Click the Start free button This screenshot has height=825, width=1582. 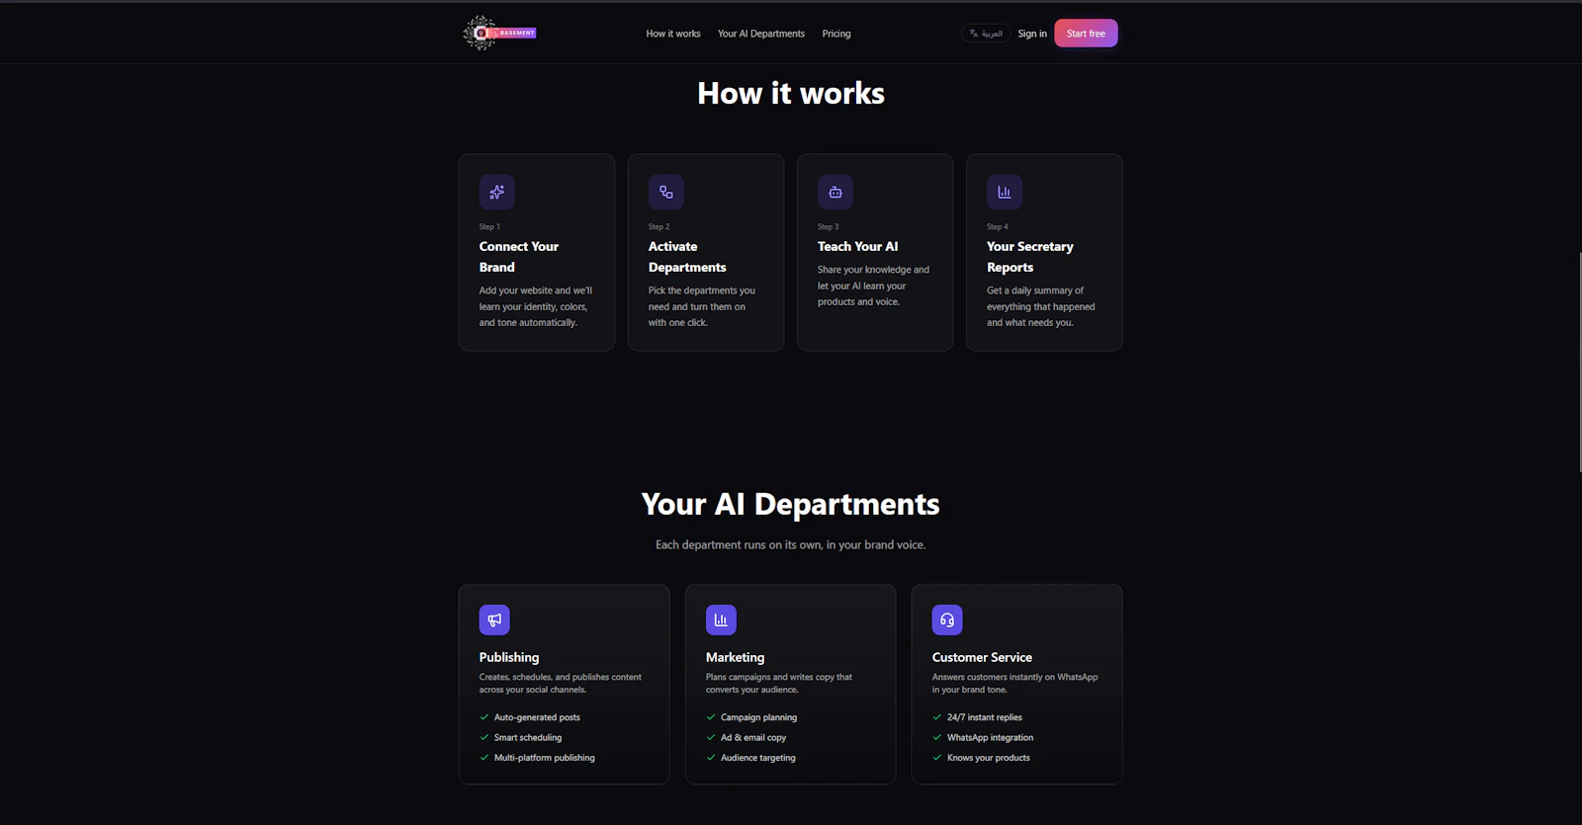tap(1086, 34)
